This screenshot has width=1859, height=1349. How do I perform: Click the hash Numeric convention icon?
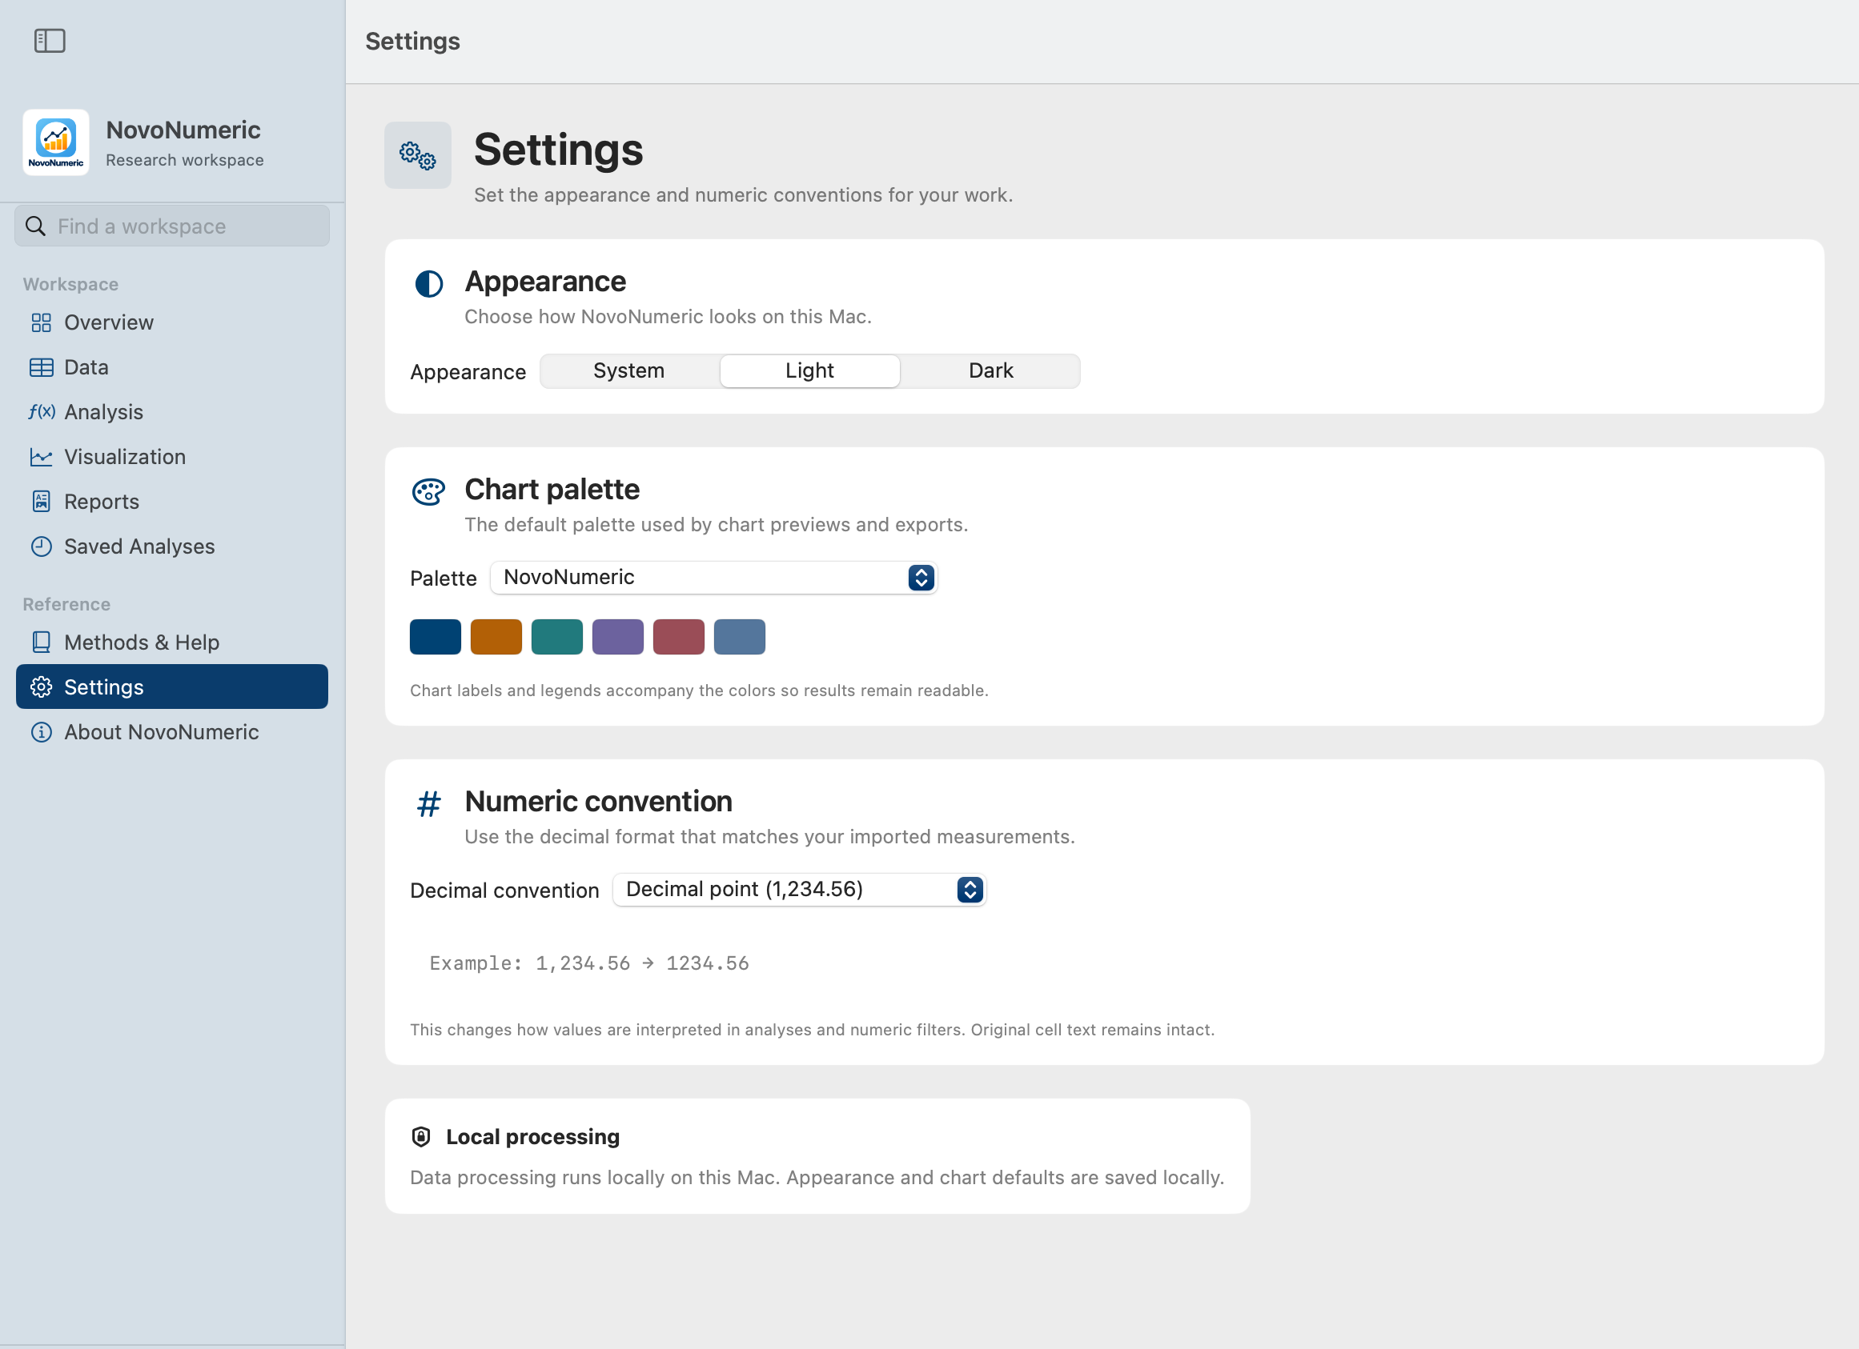tap(428, 804)
